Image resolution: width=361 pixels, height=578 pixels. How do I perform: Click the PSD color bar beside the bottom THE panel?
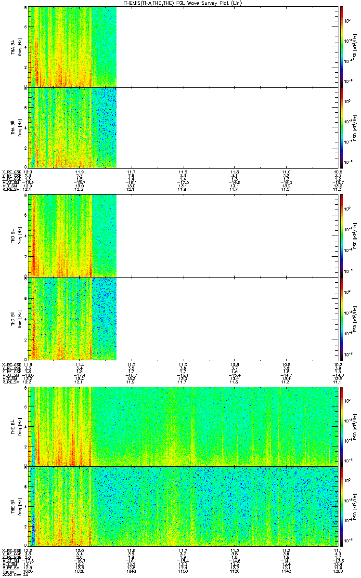[x=342, y=506]
